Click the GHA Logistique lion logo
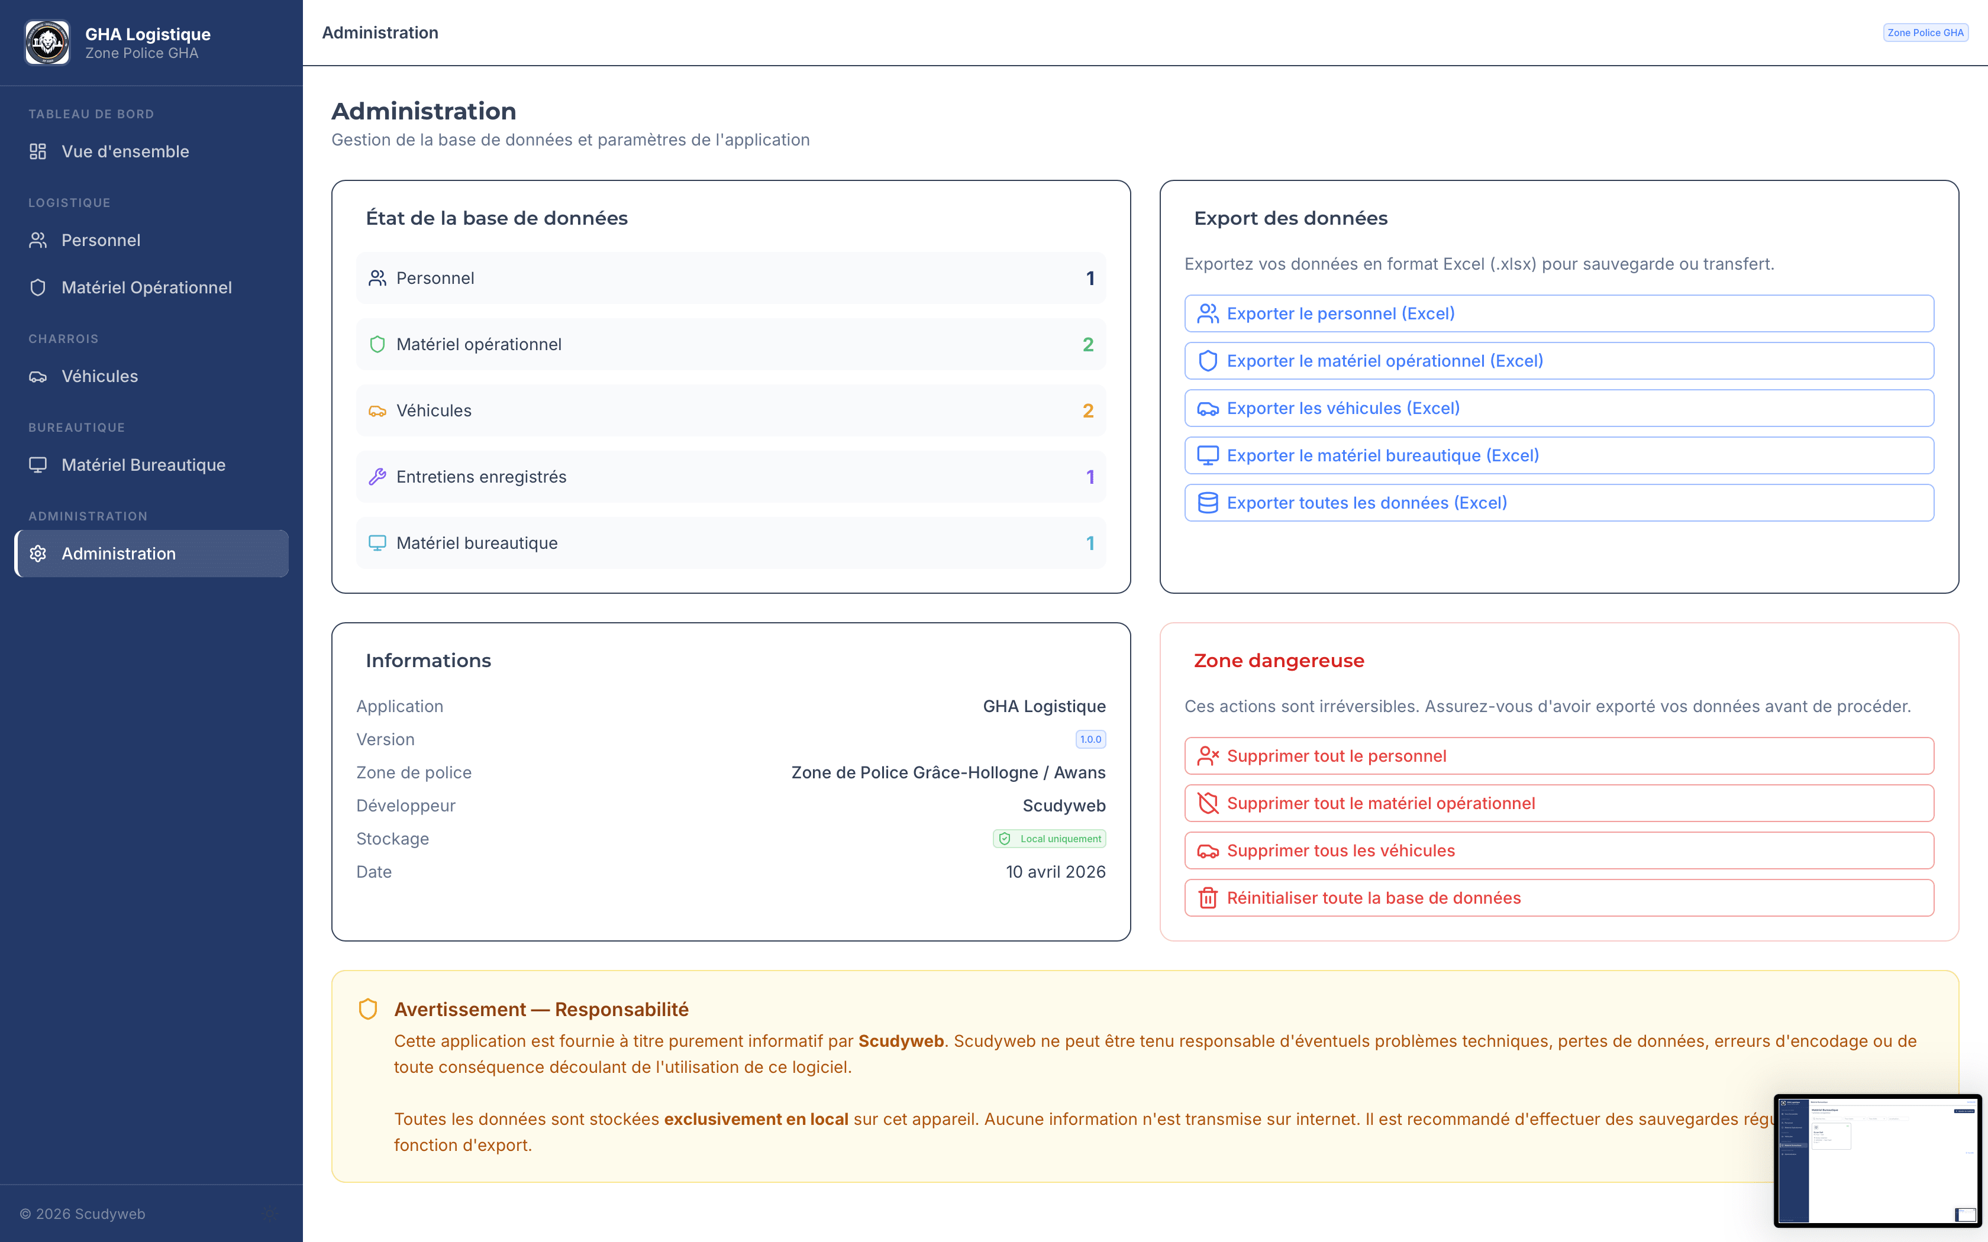The height and width of the screenshot is (1242, 1988). [48, 41]
